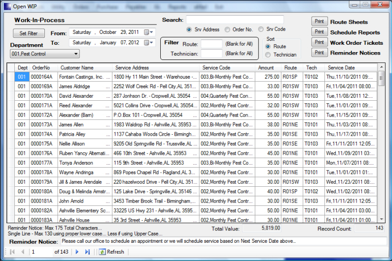The width and height of the screenshot is (392, 261).
Task: Click address 5021 Collins Drive
Action: coord(155,106)
